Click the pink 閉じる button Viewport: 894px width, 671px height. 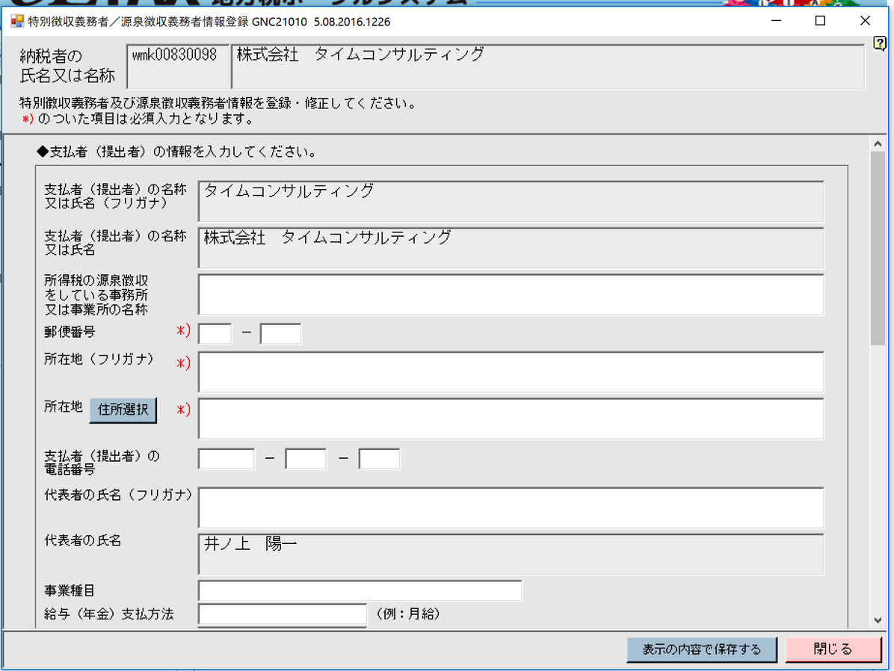[833, 649]
